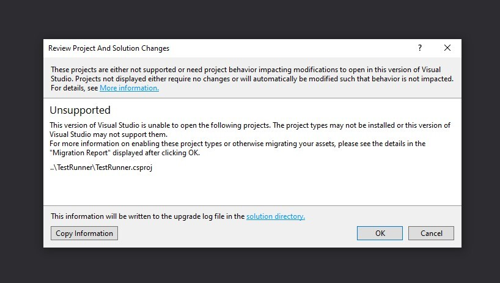The width and height of the screenshot is (500, 283).
Task: Click the line starting 'These projects are either not supported'
Action: (246, 70)
